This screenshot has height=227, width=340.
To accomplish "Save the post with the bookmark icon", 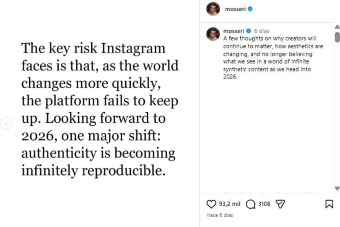I will pyautogui.click(x=329, y=204).
